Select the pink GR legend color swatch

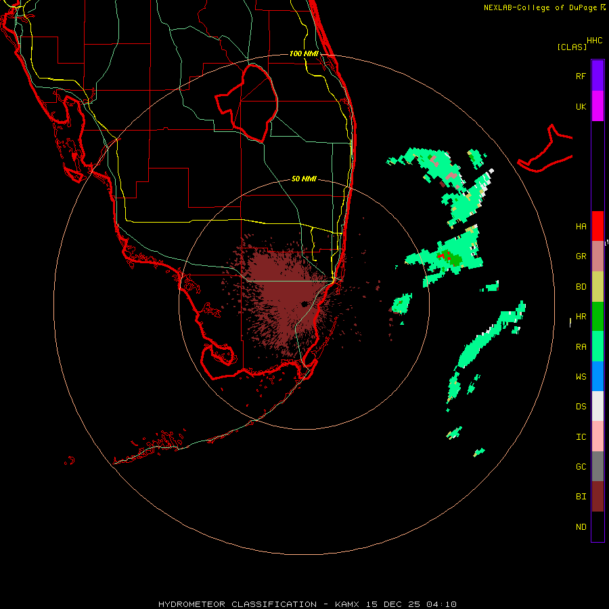tap(597, 256)
